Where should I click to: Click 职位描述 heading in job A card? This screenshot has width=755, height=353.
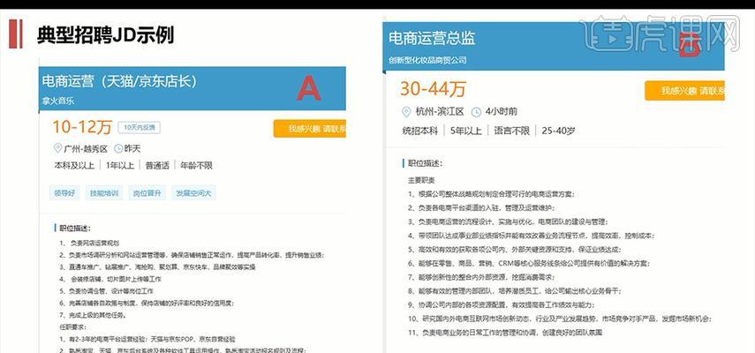tap(75, 228)
